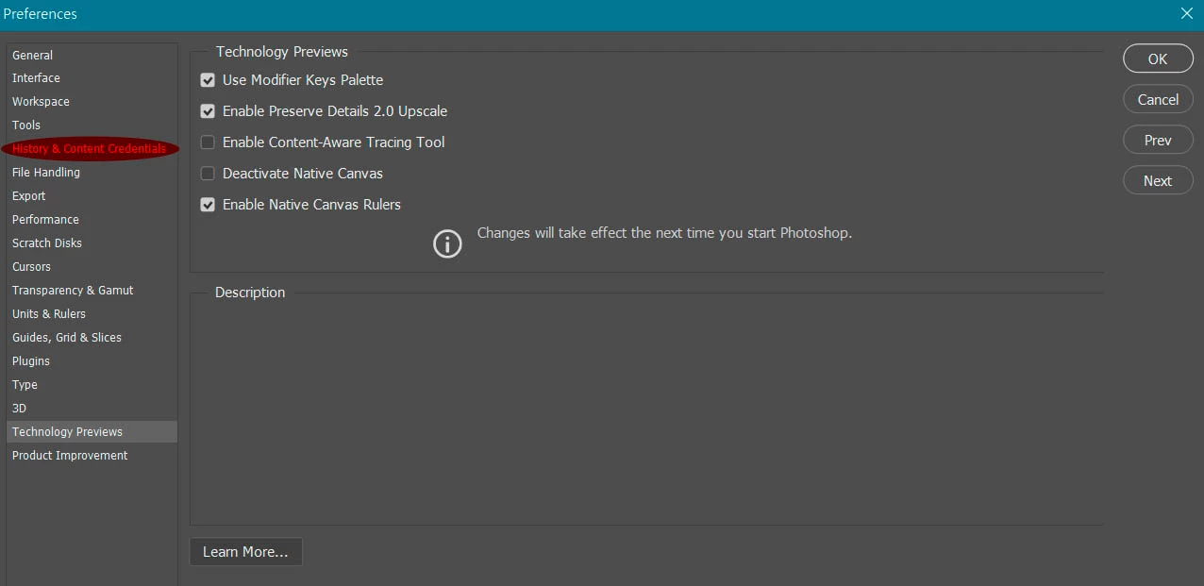The width and height of the screenshot is (1204, 586).
Task: Click the Preferences title text
Action: coord(41,14)
